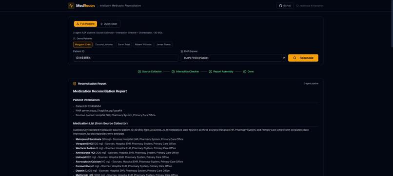Click the FHIR server URL line
This screenshot has width=393, height=176.
pyautogui.click(x=99, y=111)
